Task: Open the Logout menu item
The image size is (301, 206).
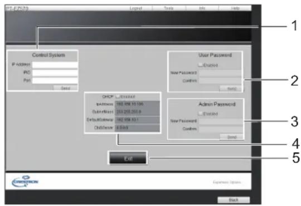Action: (136, 8)
